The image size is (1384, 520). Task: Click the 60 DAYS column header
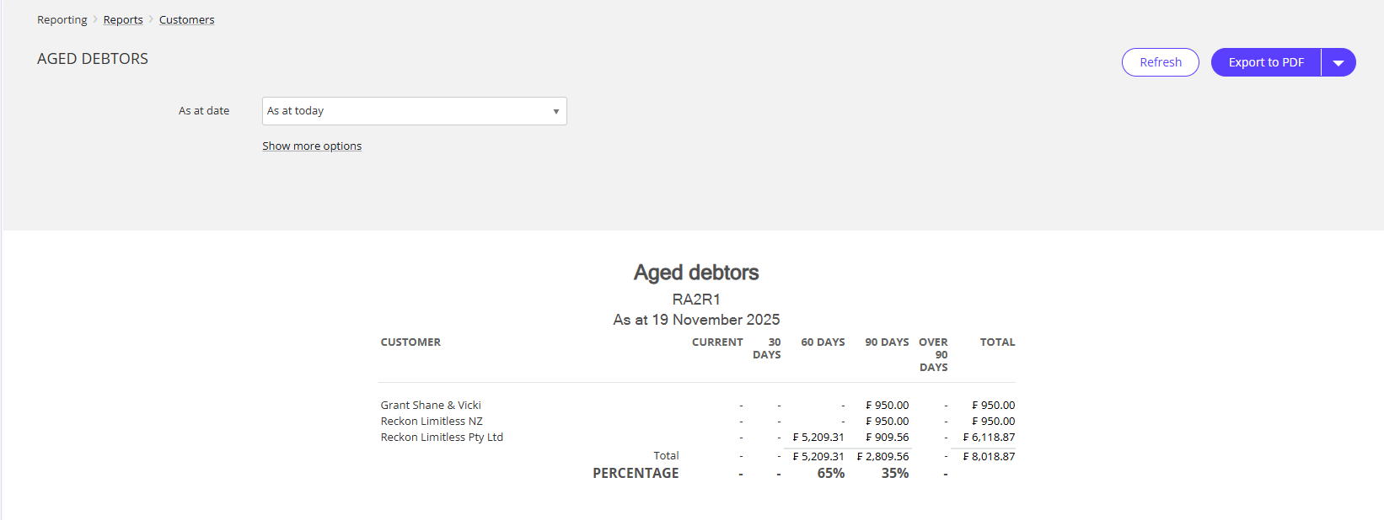pyautogui.click(x=823, y=342)
